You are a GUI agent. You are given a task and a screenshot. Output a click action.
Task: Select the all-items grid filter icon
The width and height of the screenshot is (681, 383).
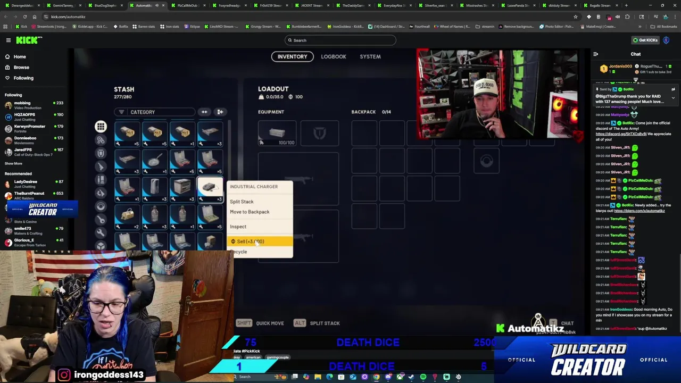[101, 127]
